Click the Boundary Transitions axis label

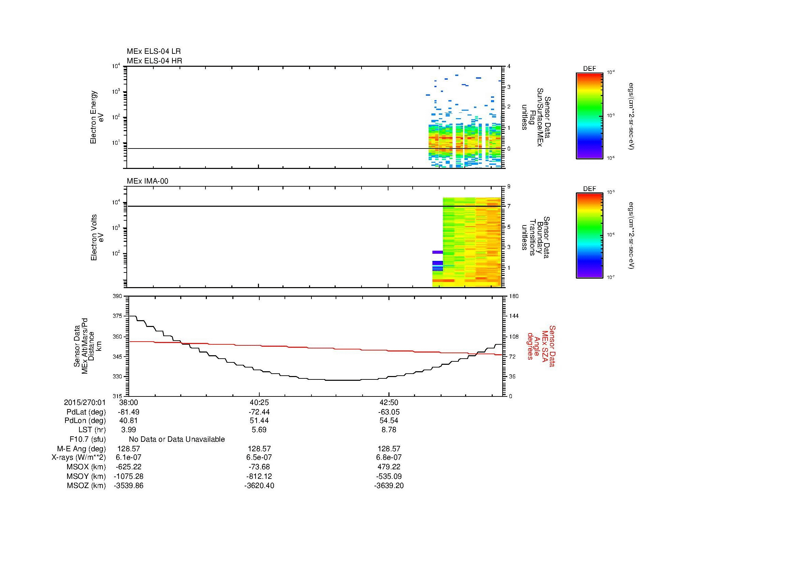(x=536, y=237)
